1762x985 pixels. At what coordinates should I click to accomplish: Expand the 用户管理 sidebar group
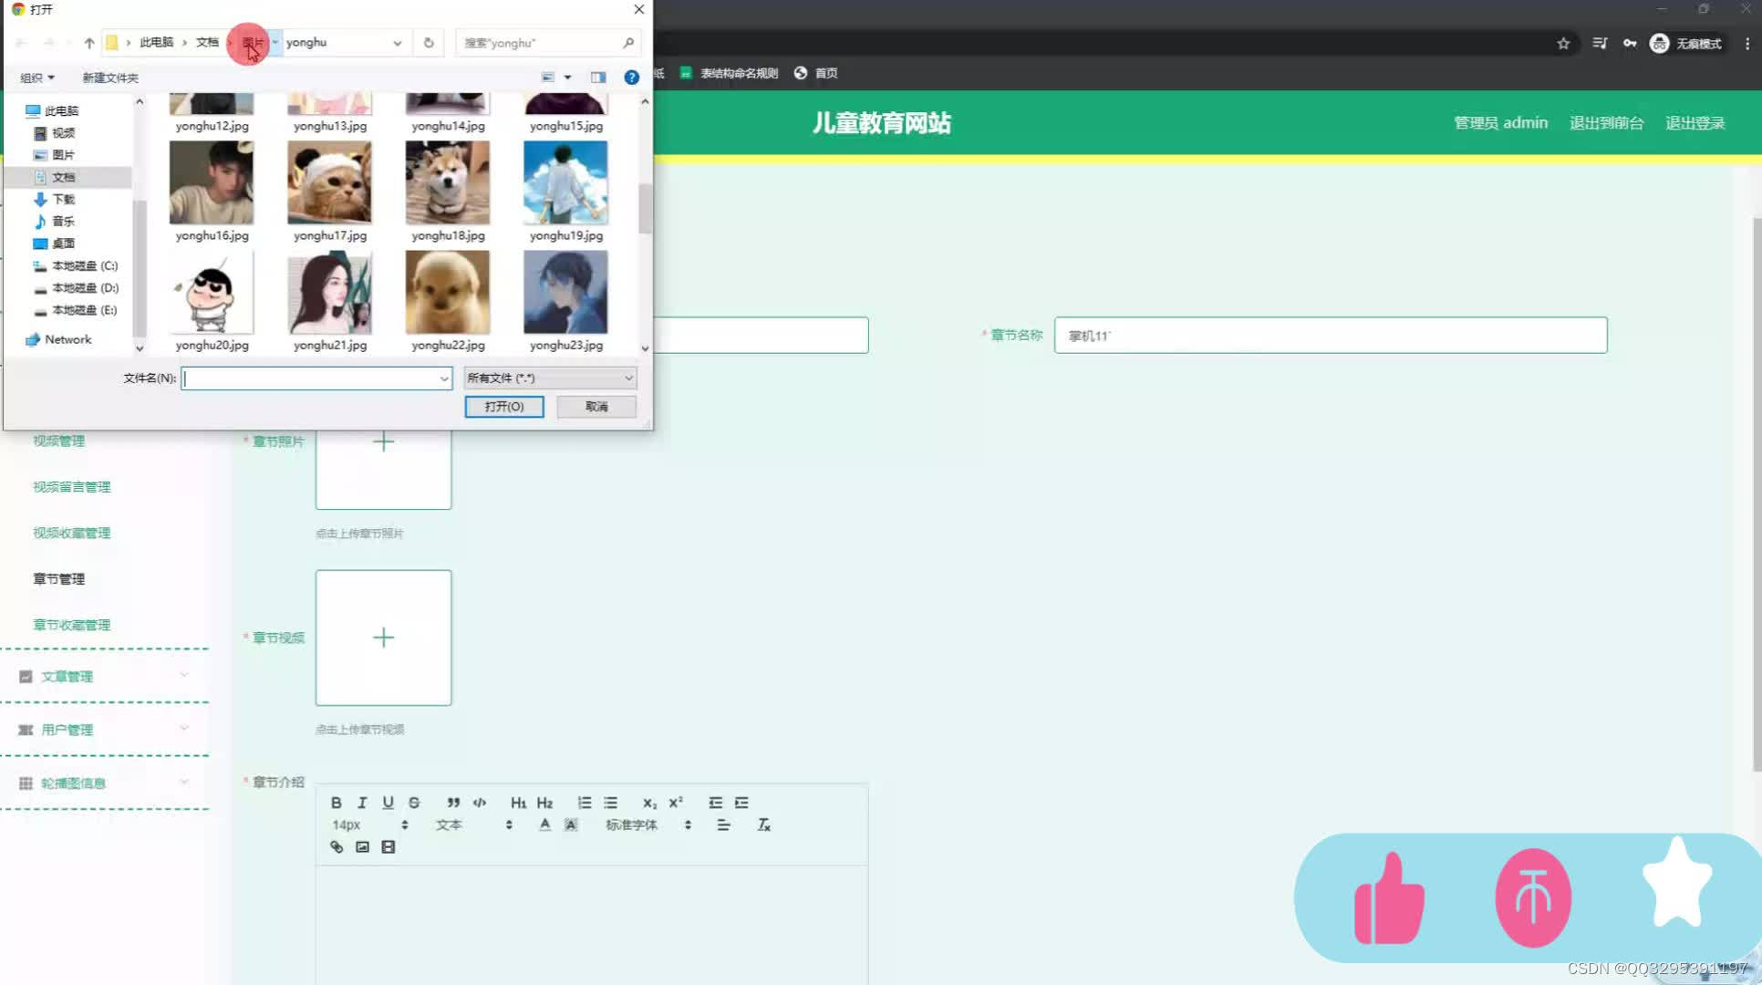tap(105, 730)
